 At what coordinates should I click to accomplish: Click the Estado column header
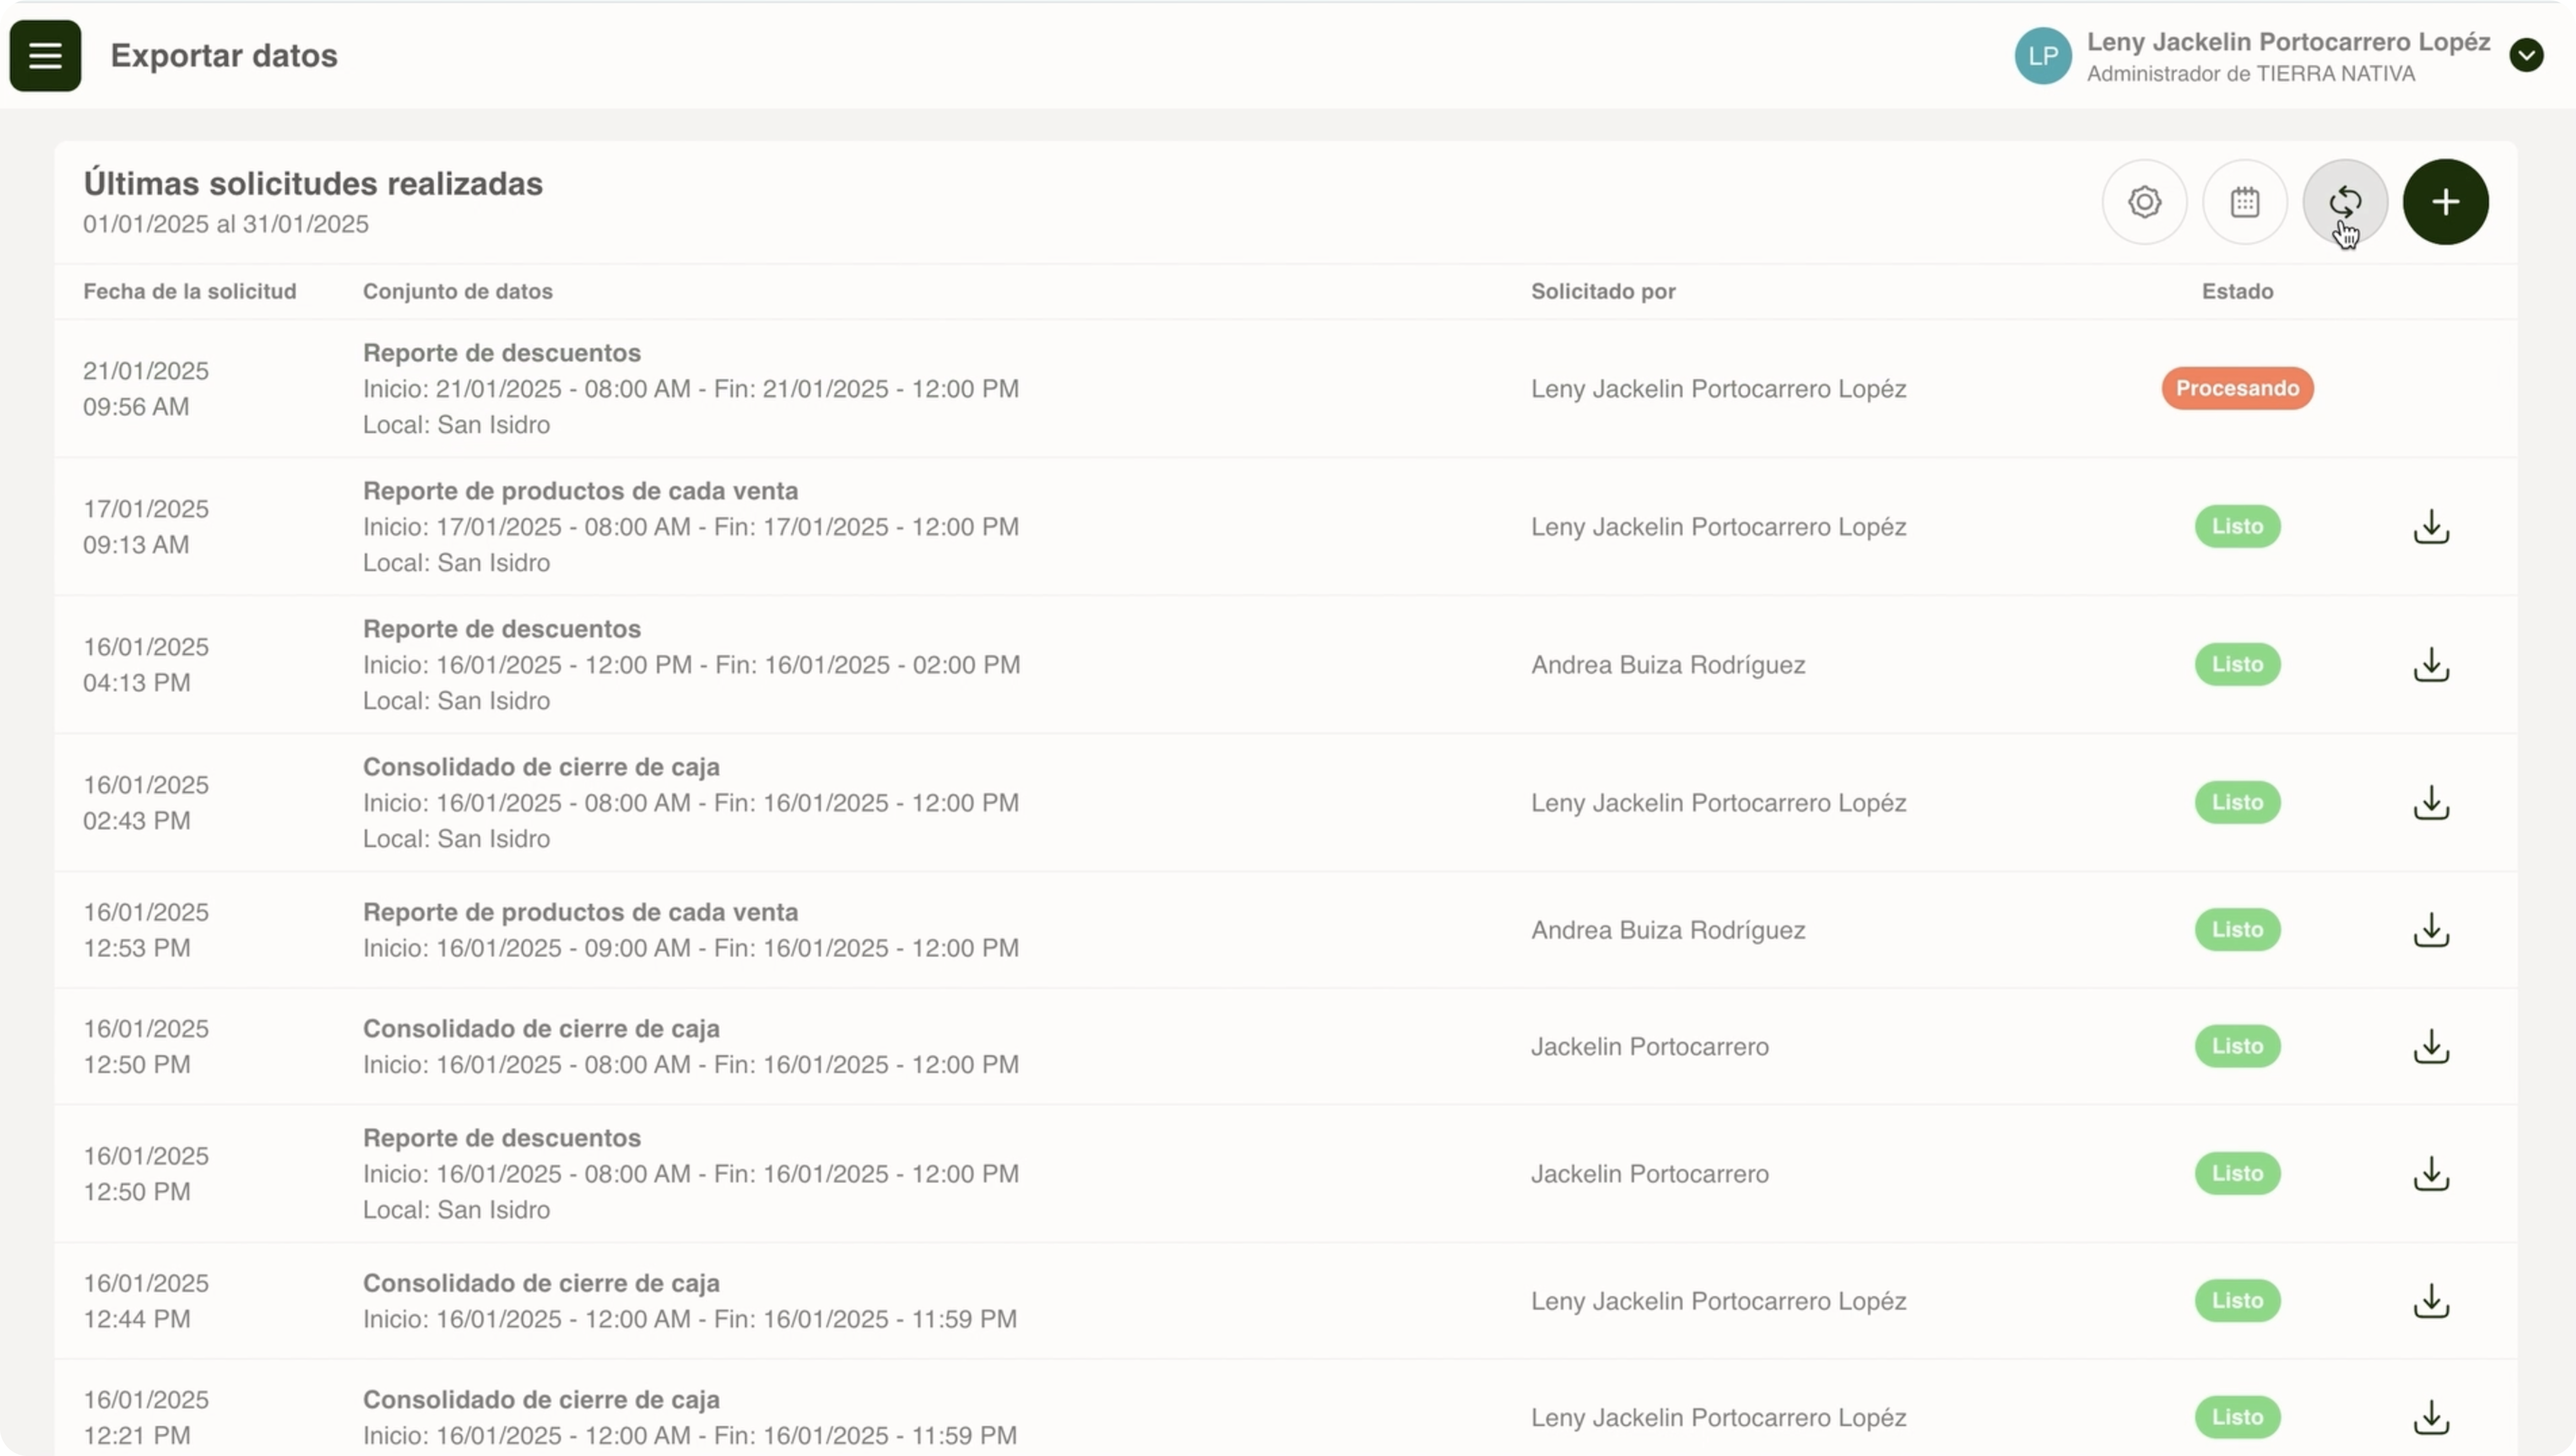[2237, 292]
